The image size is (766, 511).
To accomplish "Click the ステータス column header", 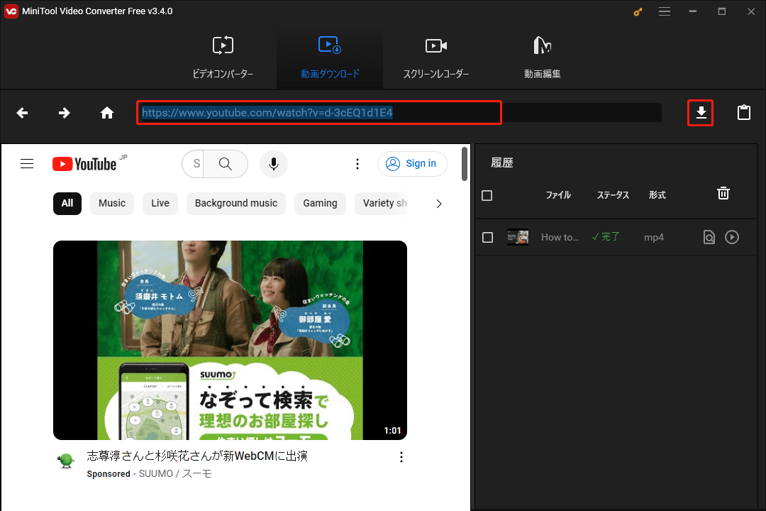I will [x=613, y=195].
